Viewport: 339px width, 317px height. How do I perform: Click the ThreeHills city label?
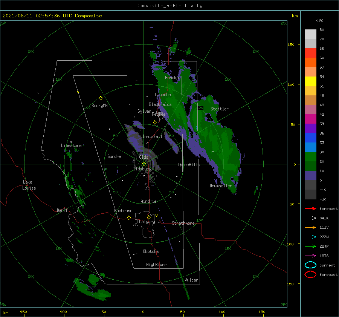[x=189, y=165]
